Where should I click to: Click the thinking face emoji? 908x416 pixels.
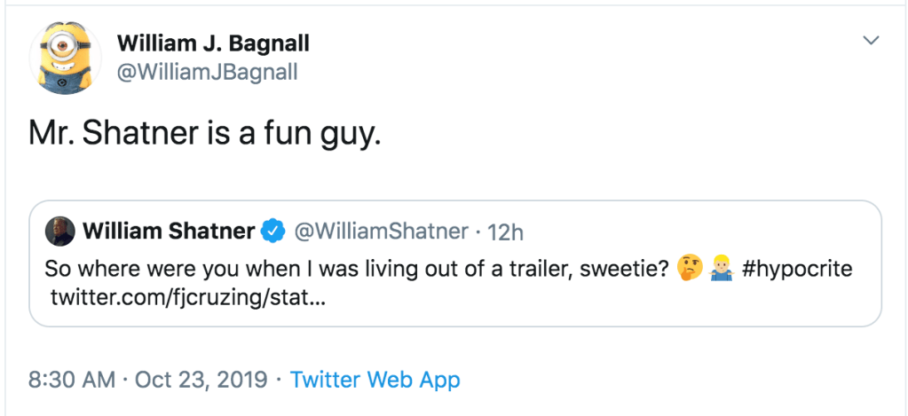(x=690, y=267)
